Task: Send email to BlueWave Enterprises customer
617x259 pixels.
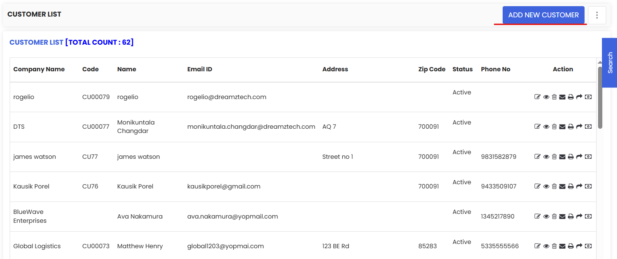Action: (x=563, y=217)
